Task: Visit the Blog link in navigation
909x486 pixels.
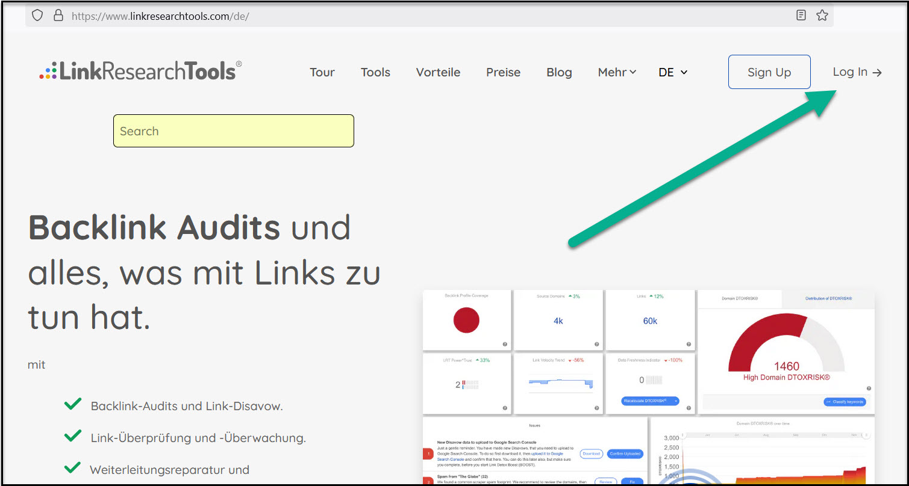Action: click(559, 72)
